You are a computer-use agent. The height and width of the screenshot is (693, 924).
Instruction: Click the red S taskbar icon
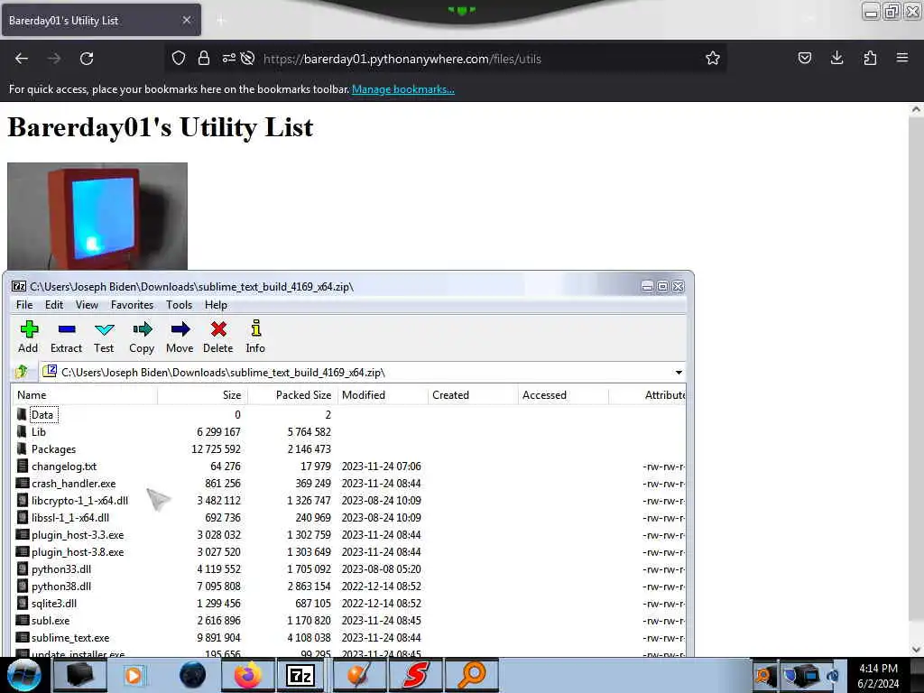(416, 675)
